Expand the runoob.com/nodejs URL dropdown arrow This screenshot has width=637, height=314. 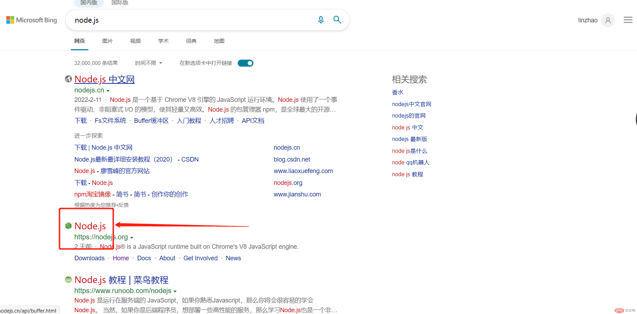click(175, 291)
